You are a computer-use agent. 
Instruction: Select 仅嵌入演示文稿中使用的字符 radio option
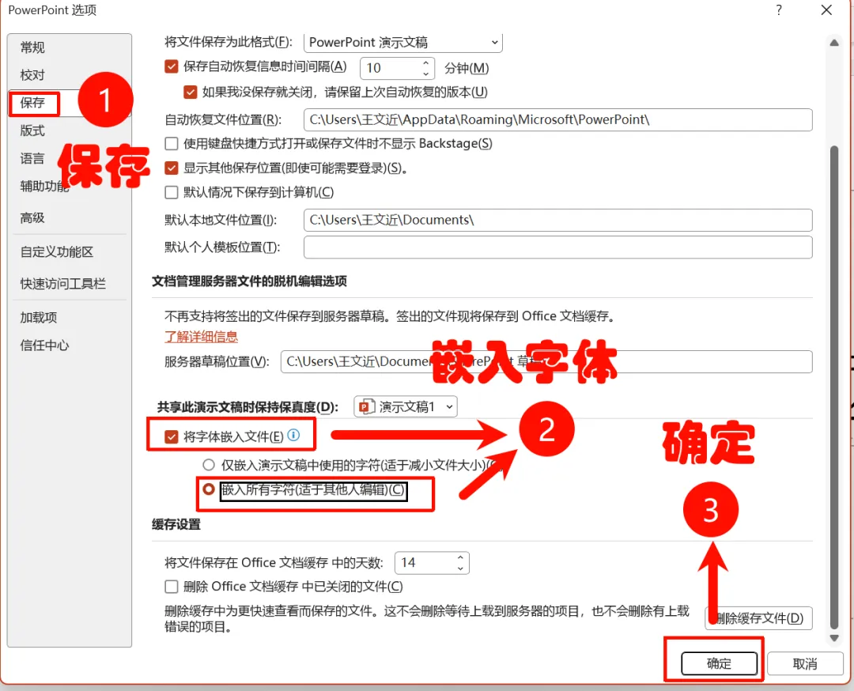point(209,465)
